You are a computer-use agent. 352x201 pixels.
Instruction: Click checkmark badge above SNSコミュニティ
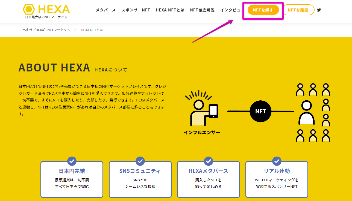click(x=140, y=161)
